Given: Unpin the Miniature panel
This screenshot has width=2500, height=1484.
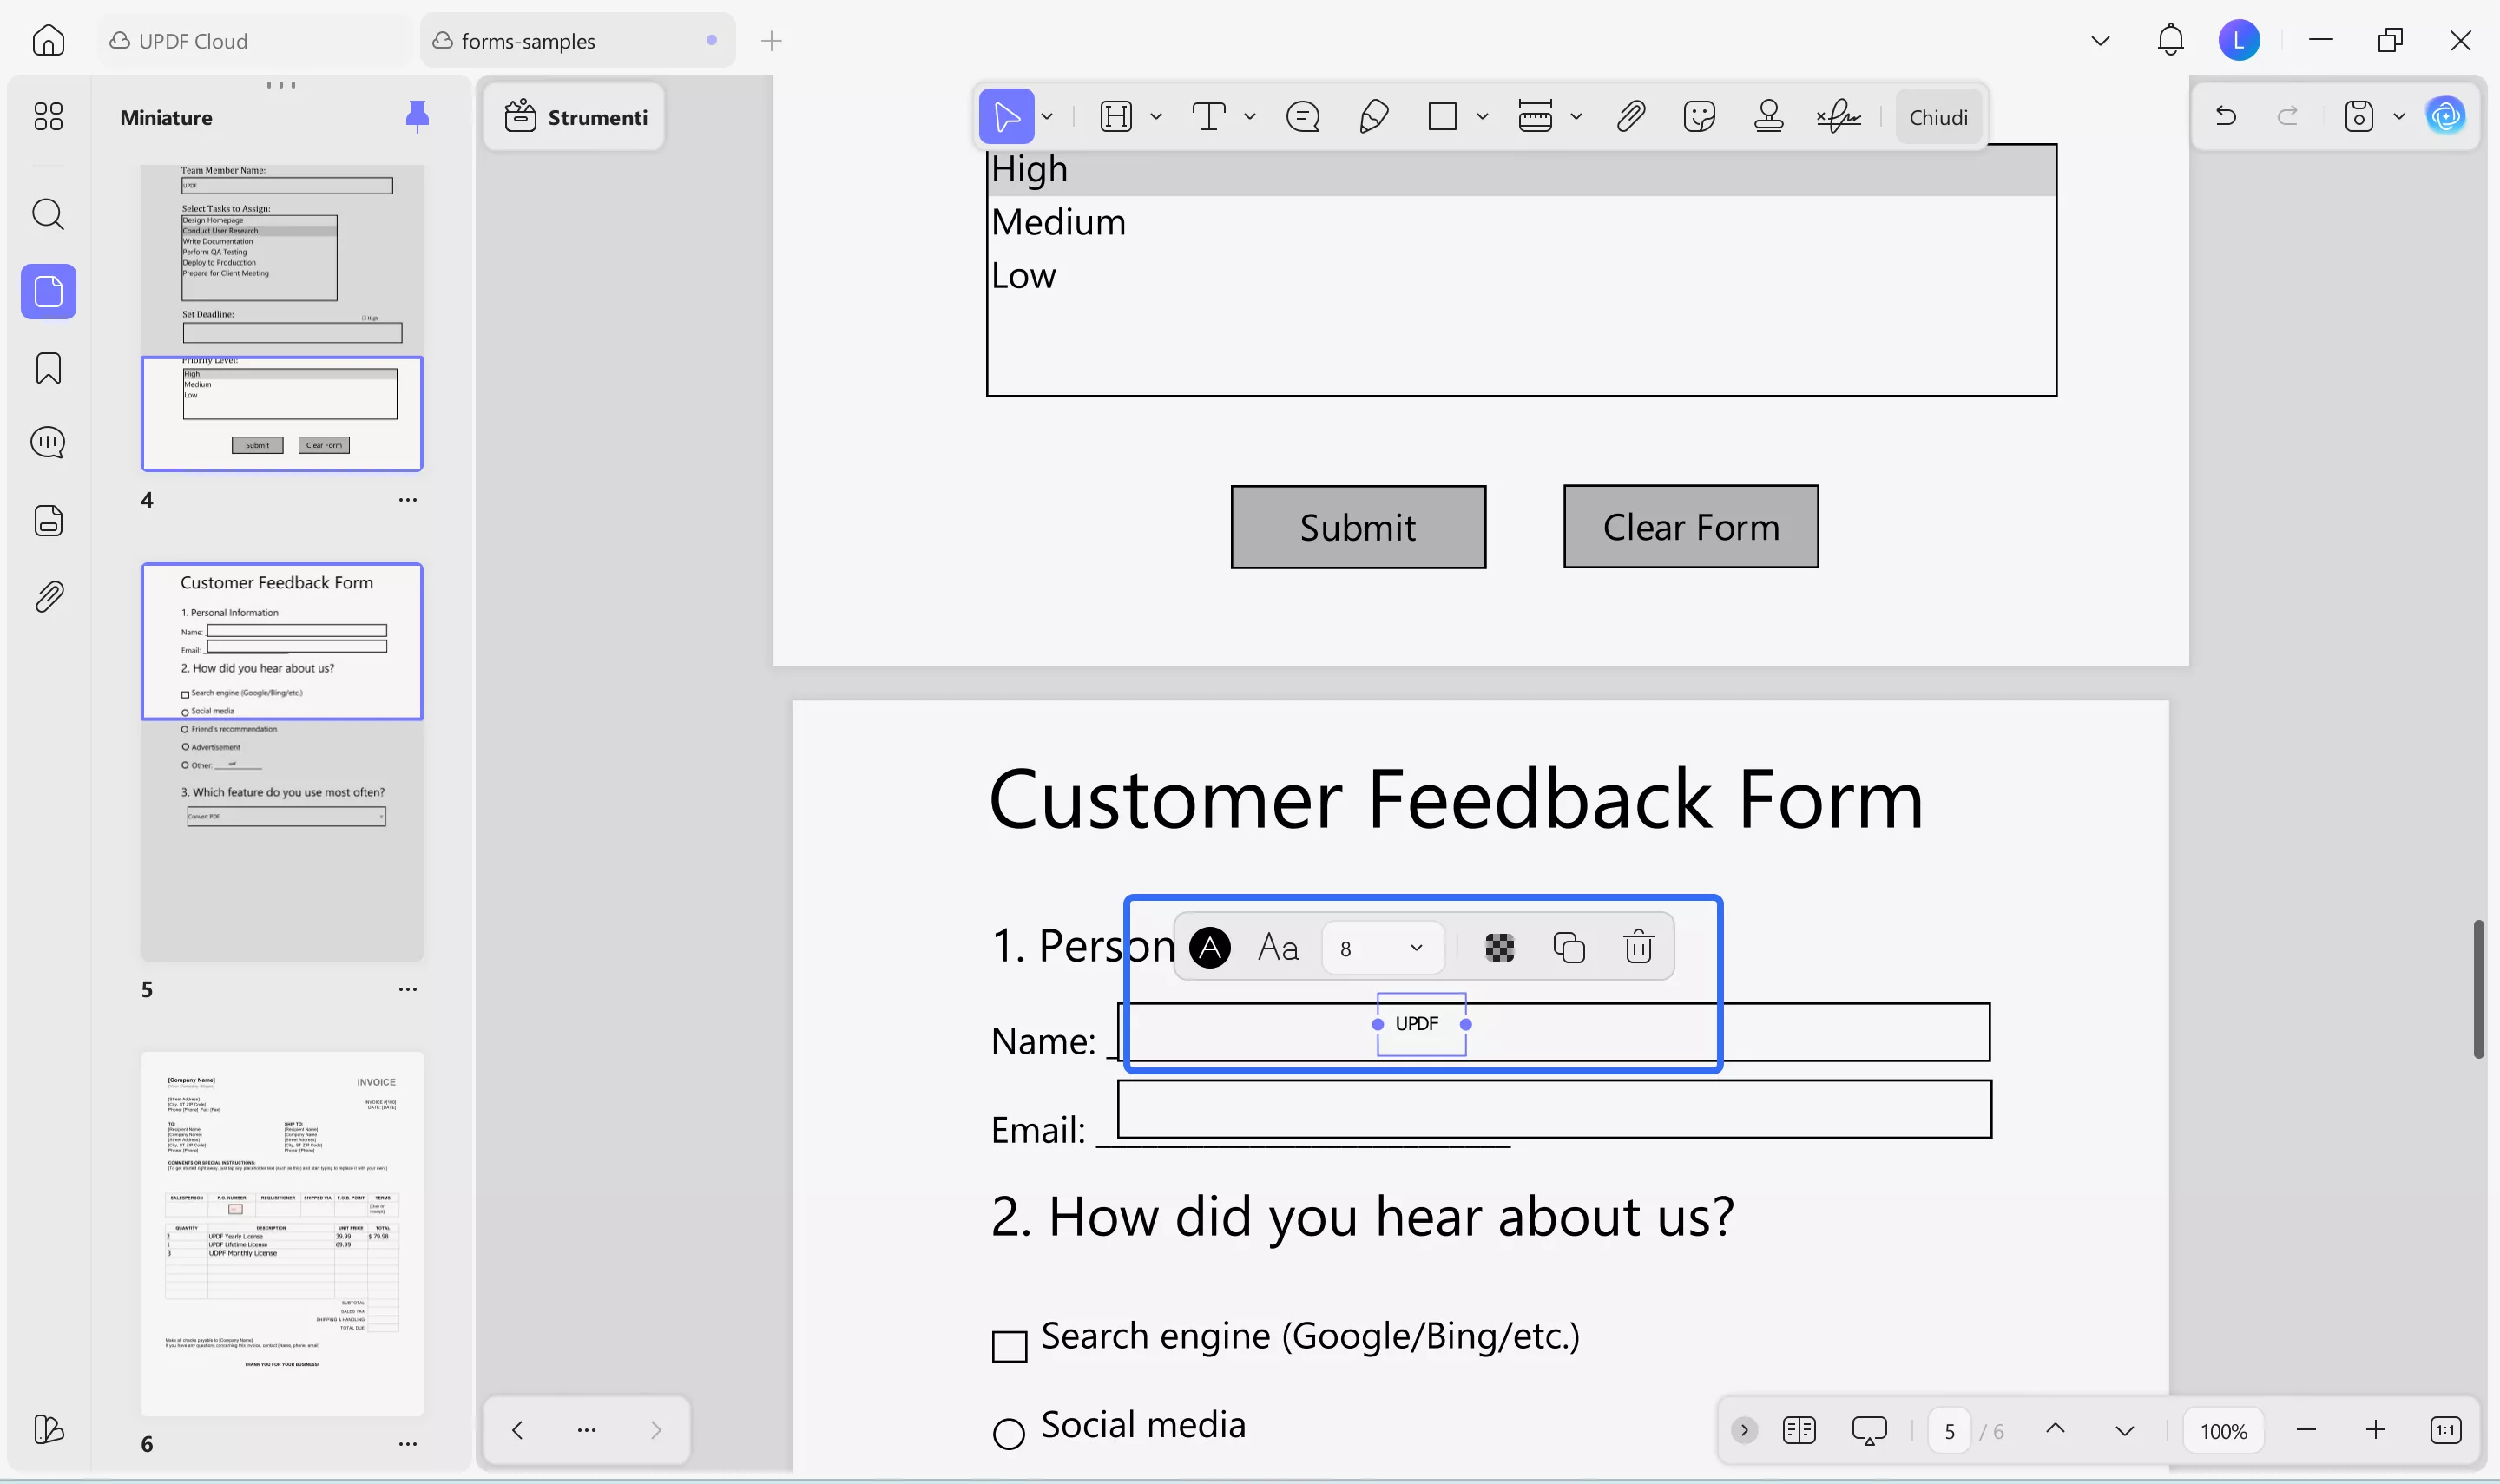Looking at the screenshot, I should click(x=417, y=117).
